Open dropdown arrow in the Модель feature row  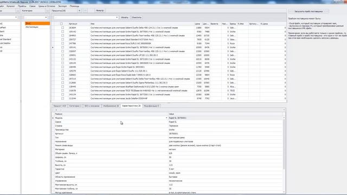click(166, 118)
